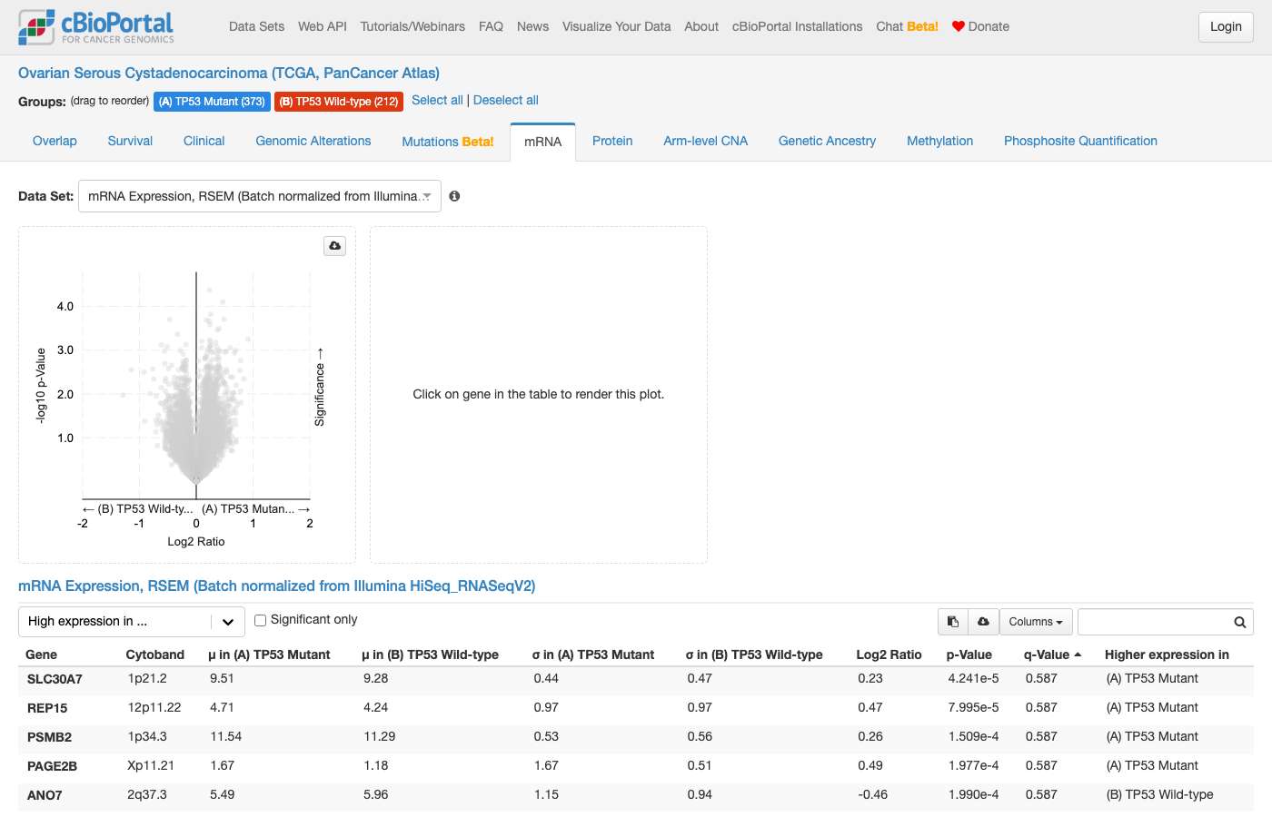This screenshot has height=817, width=1272.
Task: Switch to the Overlap tab
Action: (x=55, y=141)
